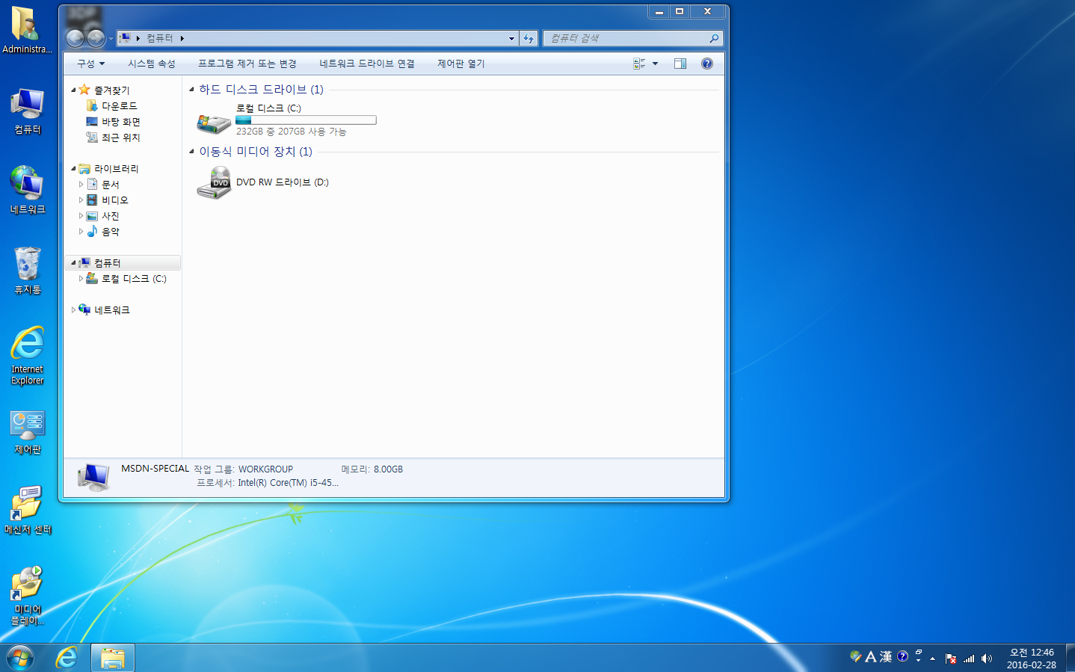The image size is (1075, 672).
Task: Open the address bar history dropdown
Action: [x=511, y=38]
